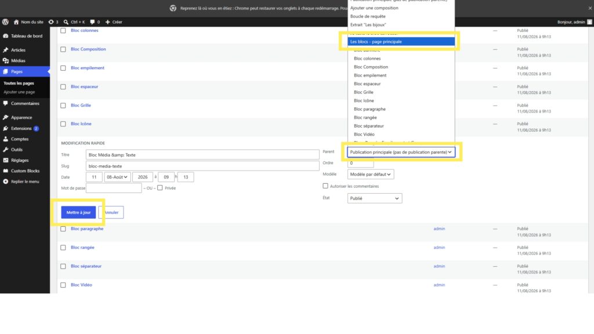
Task: Click the comments bubble icon in admin bar
Action: [92, 22]
